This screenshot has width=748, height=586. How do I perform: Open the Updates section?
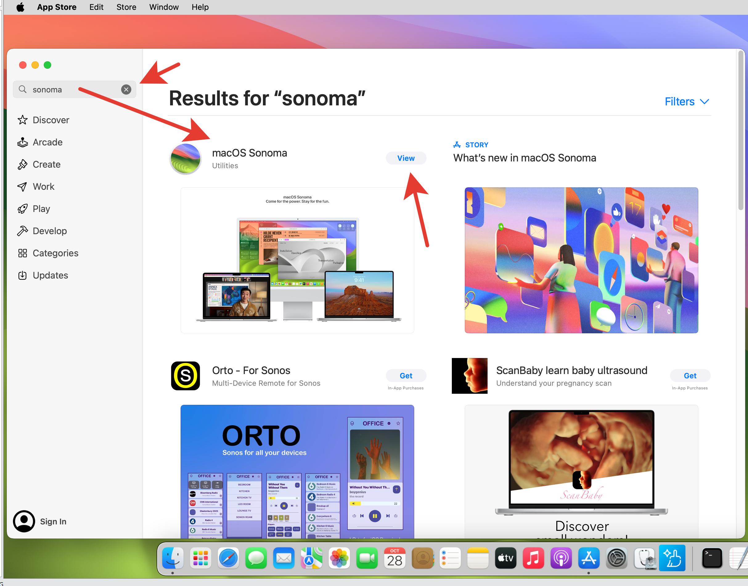pos(43,275)
